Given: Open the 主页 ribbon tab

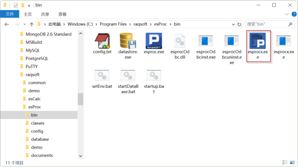Looking at the screenshot, I should pyautogui.click(x=28, y=14).
